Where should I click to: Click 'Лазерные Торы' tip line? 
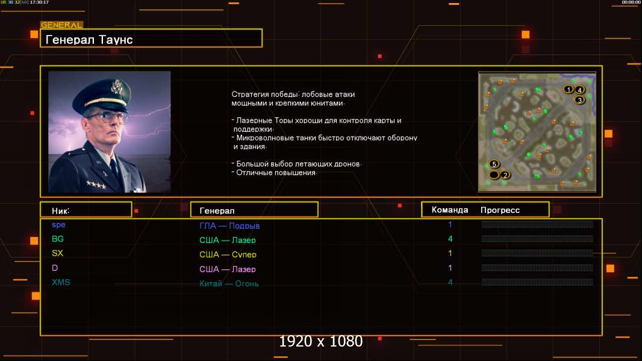click(317, 125)
